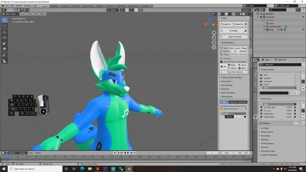Switch perspective/orthographic grid icon

[214, 47]
